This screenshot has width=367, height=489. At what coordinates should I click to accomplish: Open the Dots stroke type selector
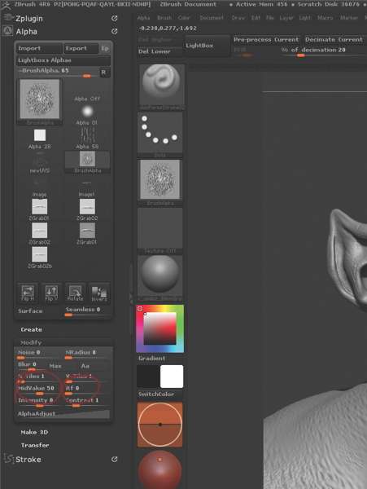click(x=160, y=134)
